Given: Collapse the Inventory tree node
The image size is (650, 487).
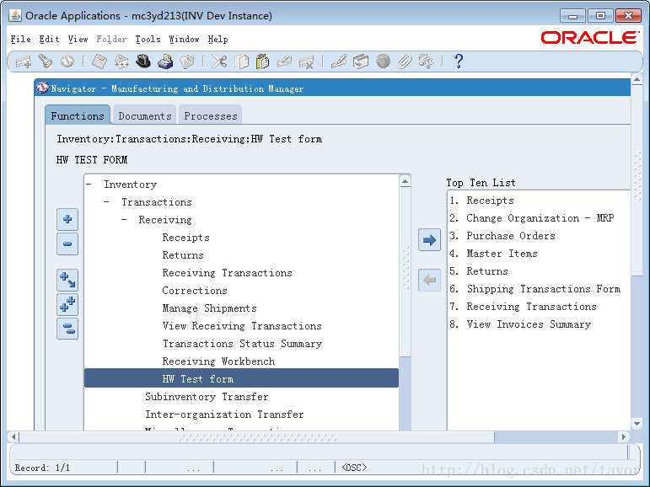Looking at the screenshot, I should [x=89, y=184].
